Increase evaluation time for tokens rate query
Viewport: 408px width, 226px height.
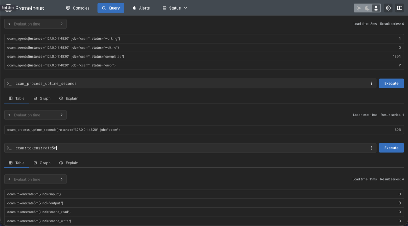click(62, 179)
